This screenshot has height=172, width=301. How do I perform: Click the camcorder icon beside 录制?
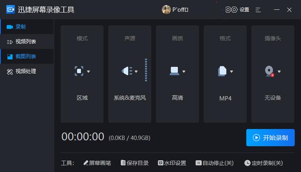point(9,27)
